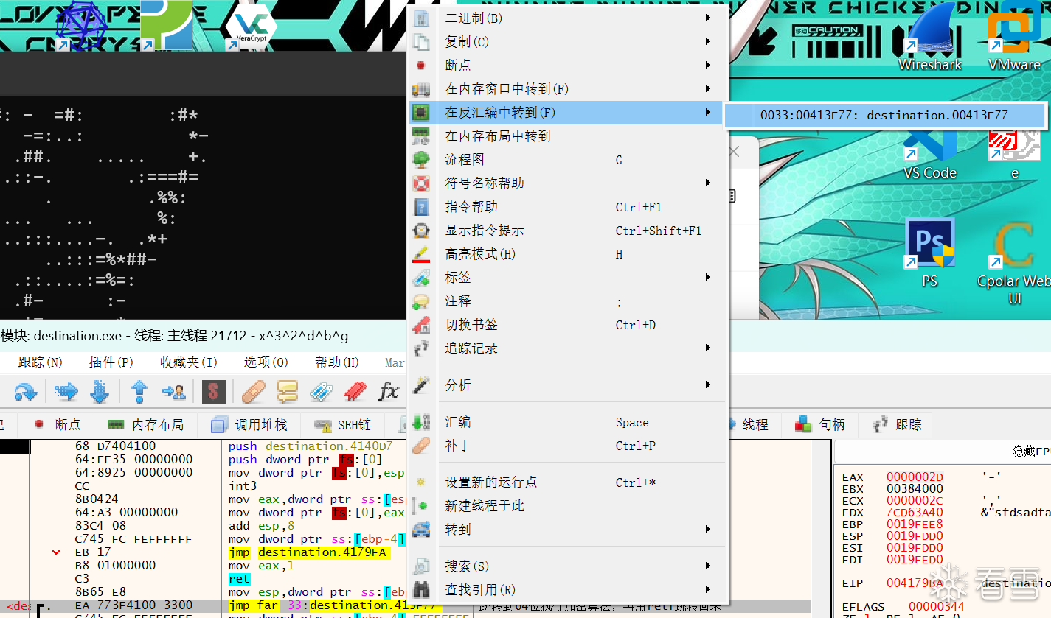Click the dotted right-arrow trace into icon
The width and height of the screenshot is (1051, 618).
click(66, 391)
